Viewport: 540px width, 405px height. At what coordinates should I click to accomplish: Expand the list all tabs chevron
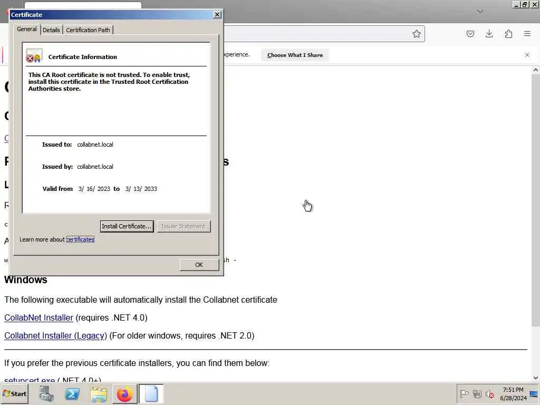click(x=480, y=12)
